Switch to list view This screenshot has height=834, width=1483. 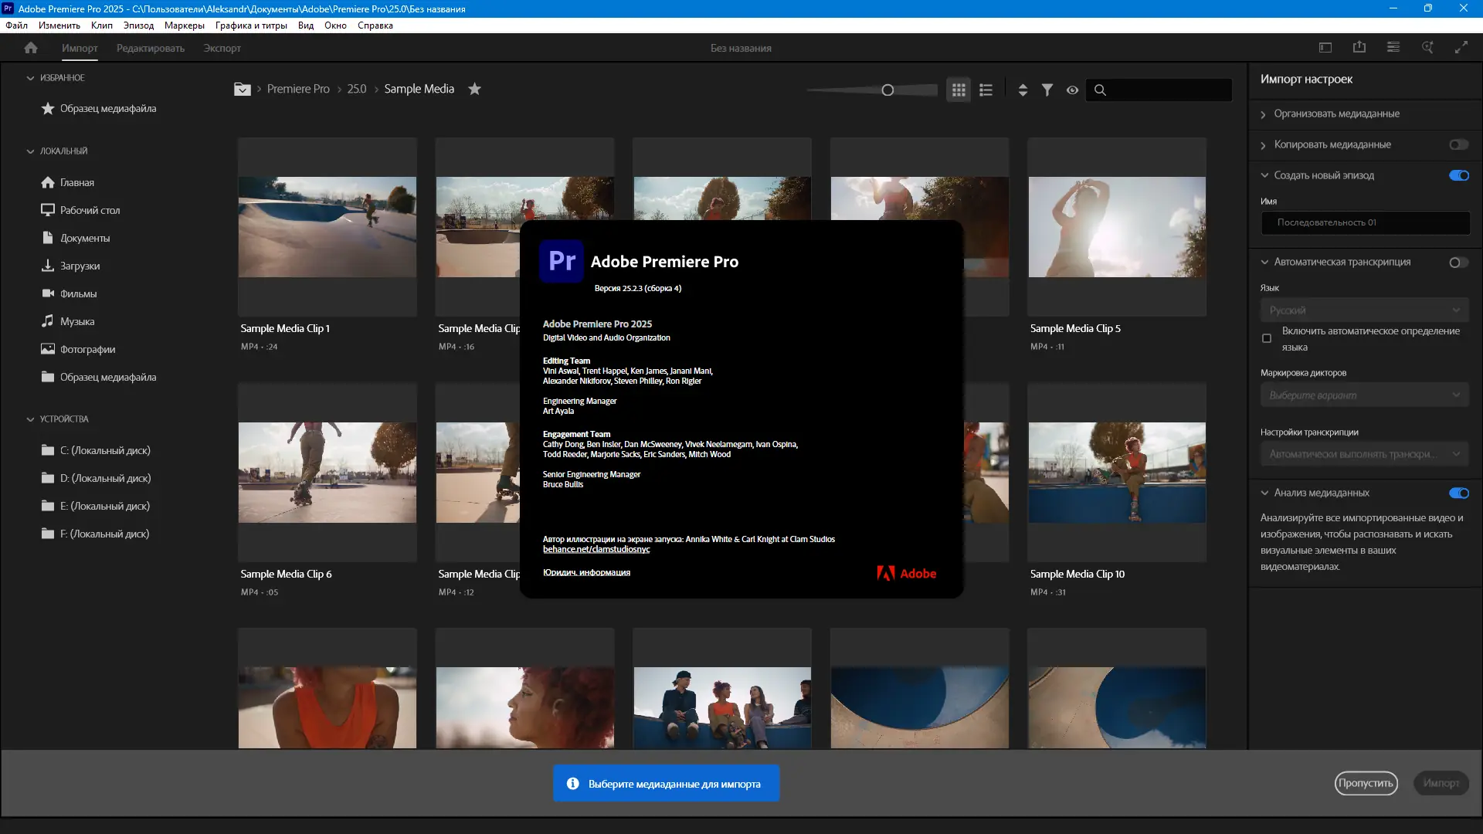coord(986,90)
